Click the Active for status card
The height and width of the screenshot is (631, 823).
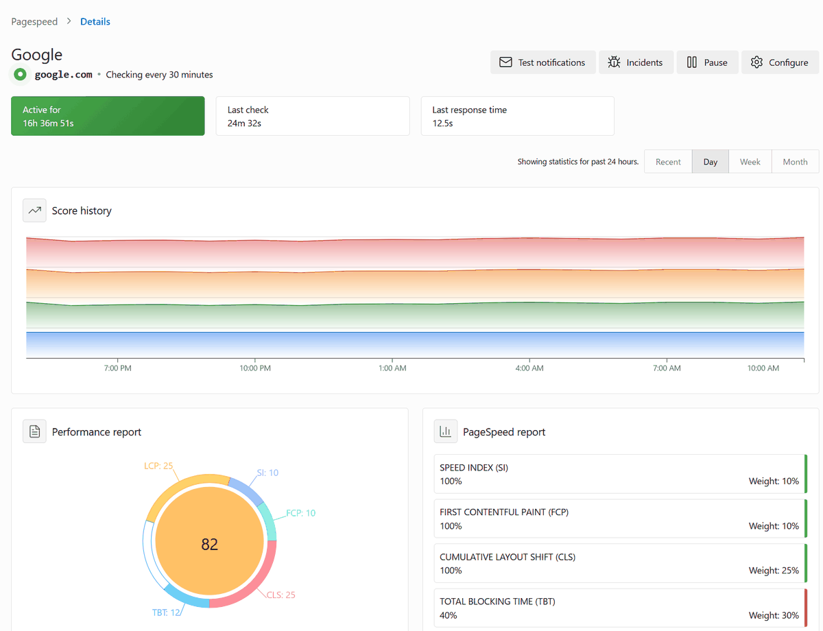point(108,116)
